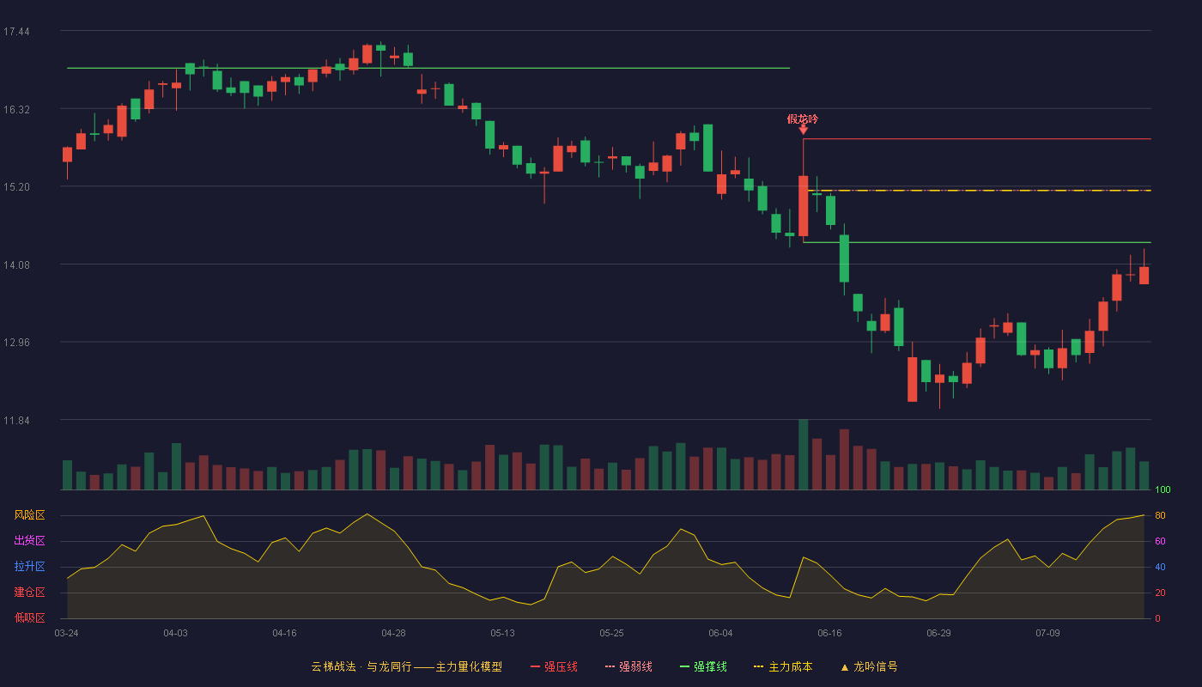
Task: Click the red dash icon beside 强压线
Action: pos(536,667)
